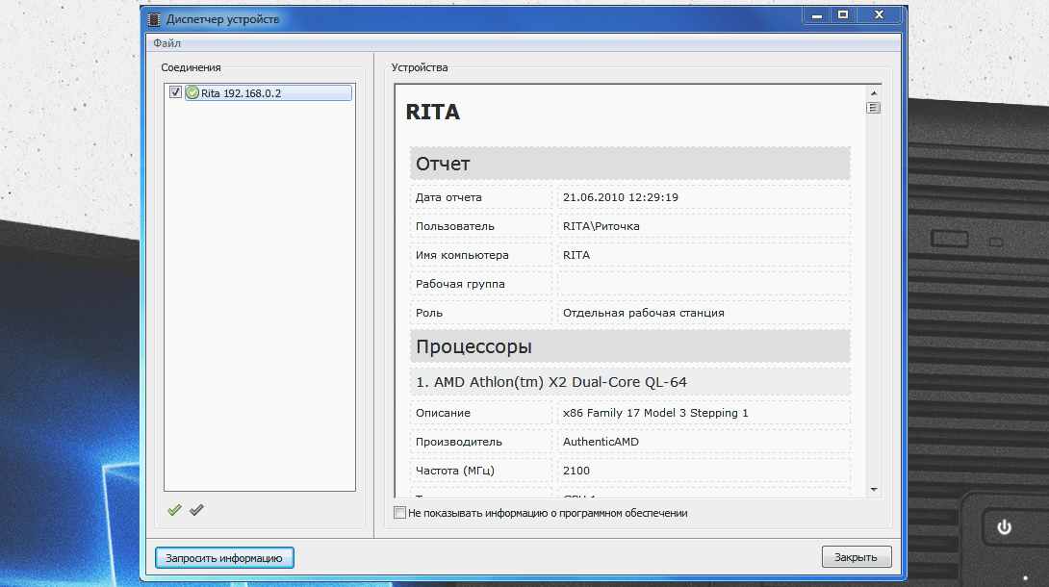1049x587 pixels.
Task: Click the gray 'deselect all' checkmark icon
Action: (x=196, y=510)
